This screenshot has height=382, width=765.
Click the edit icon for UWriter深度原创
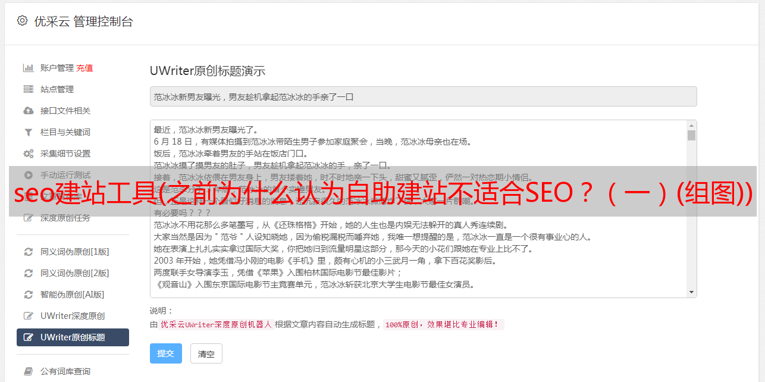click(28, 316)
